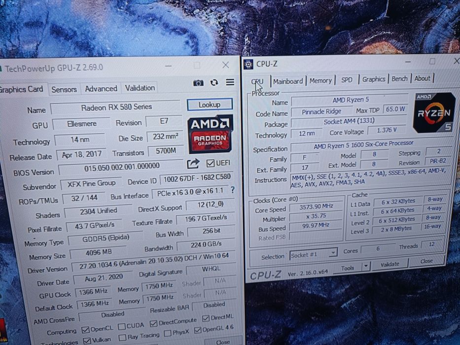This screenshot has width=460, height=345.
Task: Toggle the CUDA checkbox
Action: [121, 326]
